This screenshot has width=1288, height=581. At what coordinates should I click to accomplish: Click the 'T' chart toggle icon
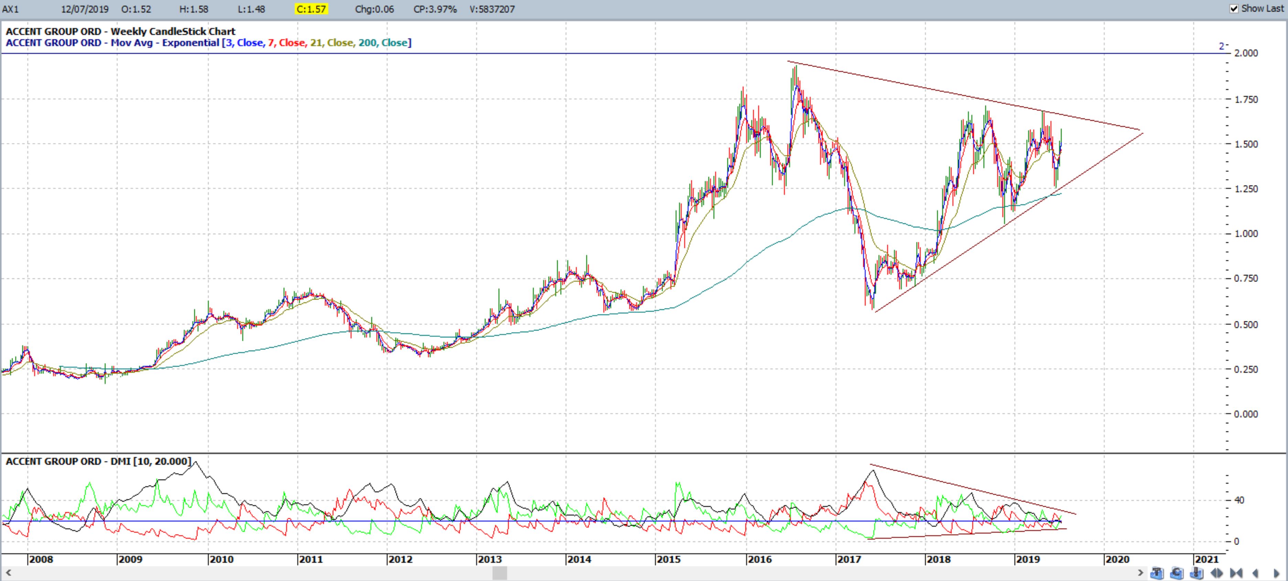(x=1157, y=573)
